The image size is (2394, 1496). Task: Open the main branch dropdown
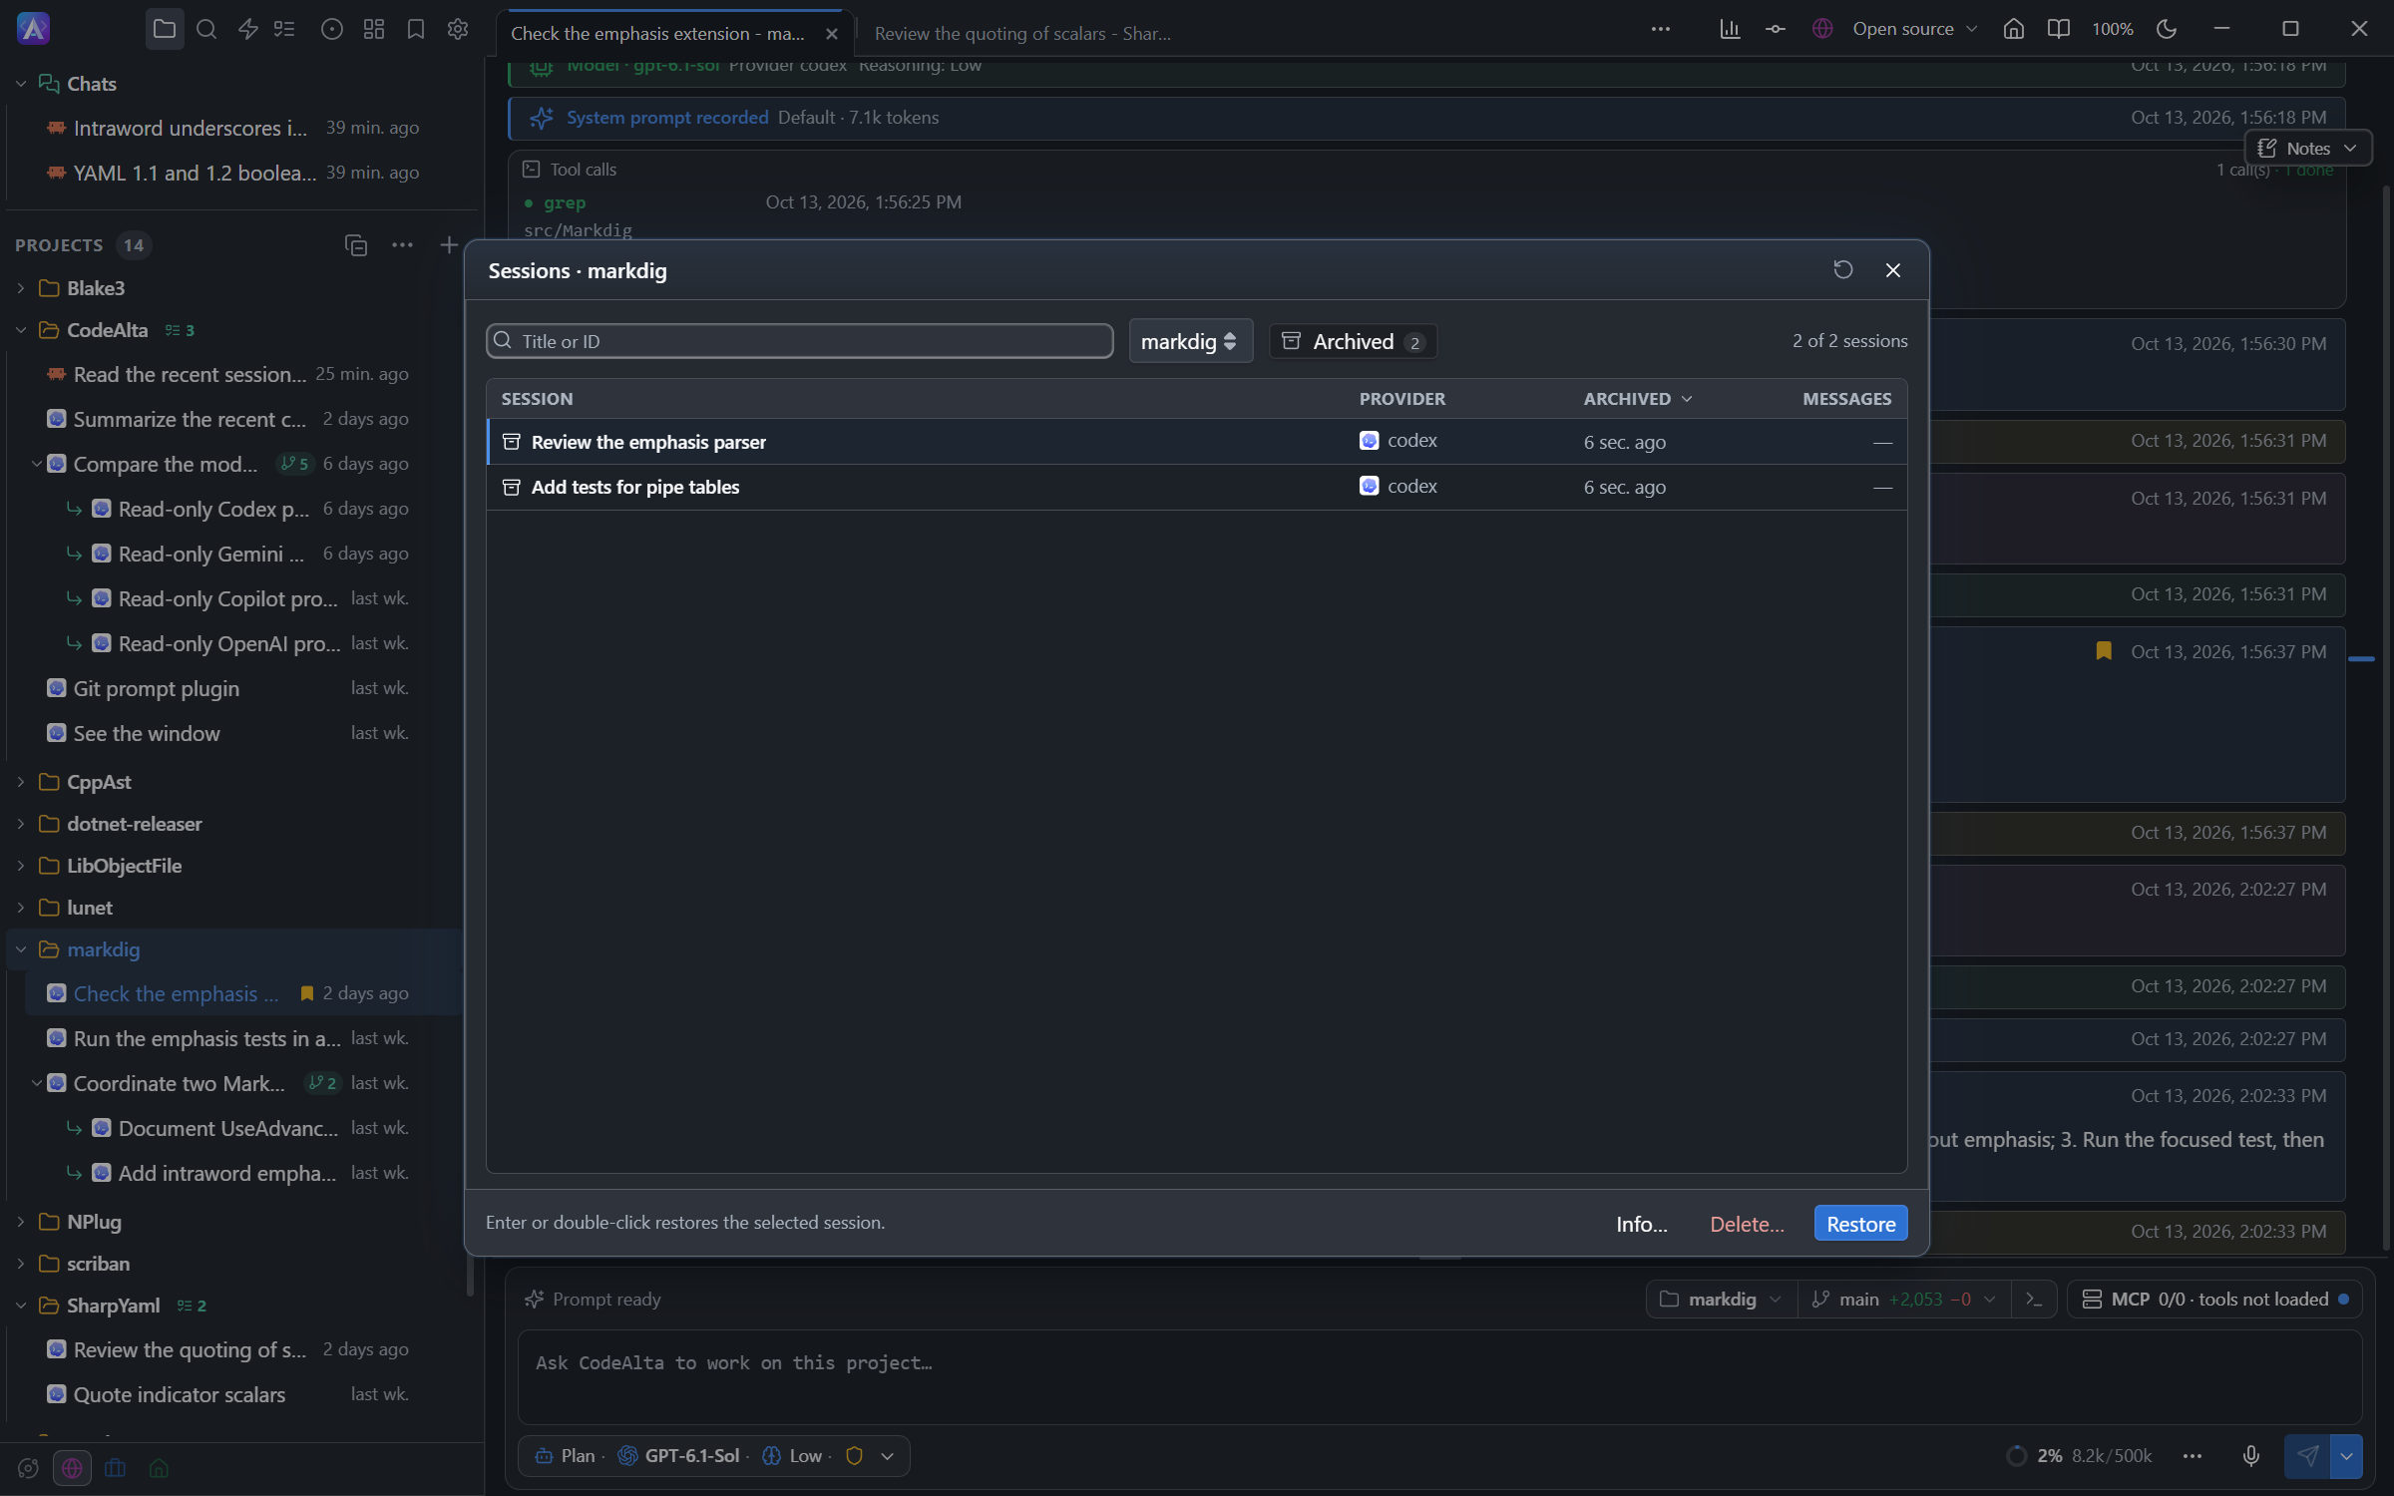(x=1906, y=1300)
